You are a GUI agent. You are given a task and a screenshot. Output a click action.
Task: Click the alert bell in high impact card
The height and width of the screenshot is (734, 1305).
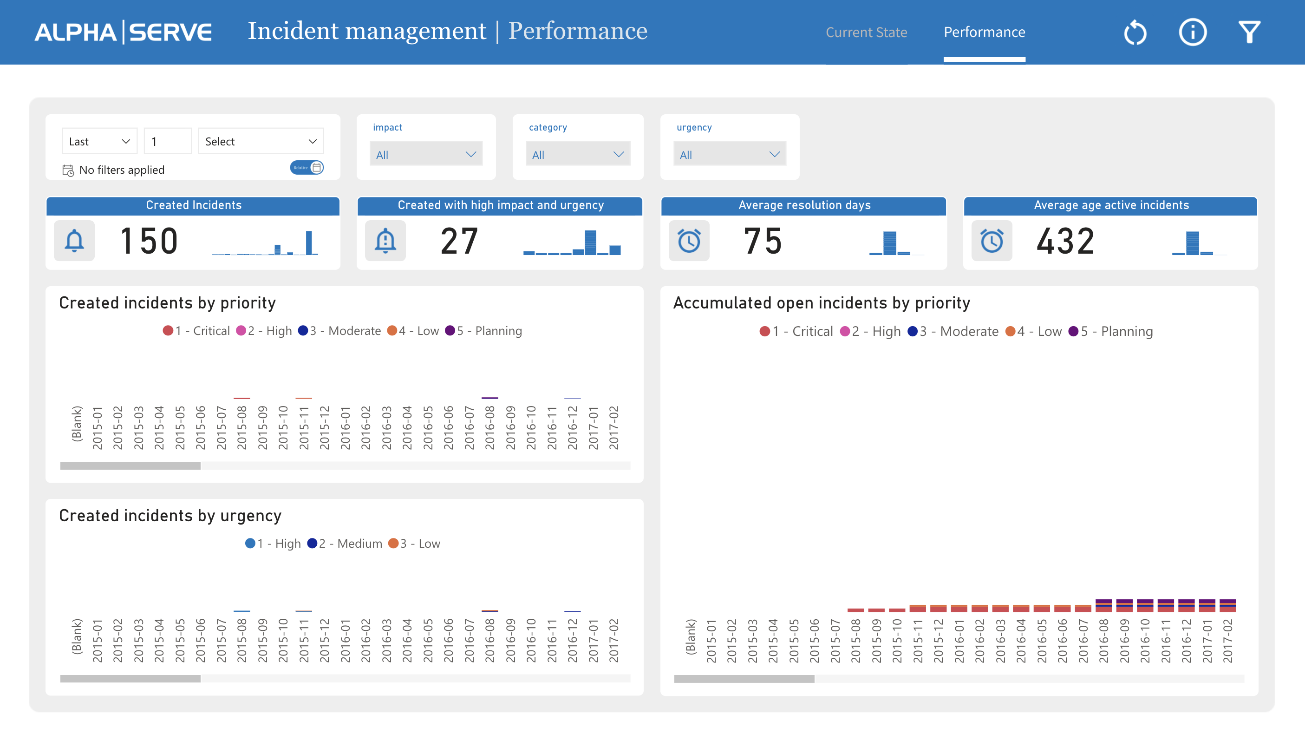tap(385, 241)
